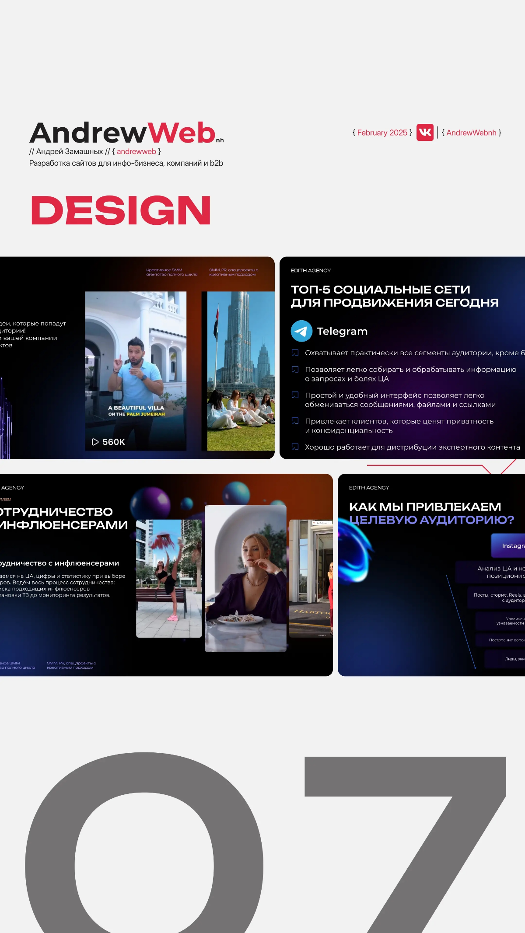The height and width of the screenshot is (933, 525).
Task: Click the Telegram logo icon
Action: [x=301, y=331]
